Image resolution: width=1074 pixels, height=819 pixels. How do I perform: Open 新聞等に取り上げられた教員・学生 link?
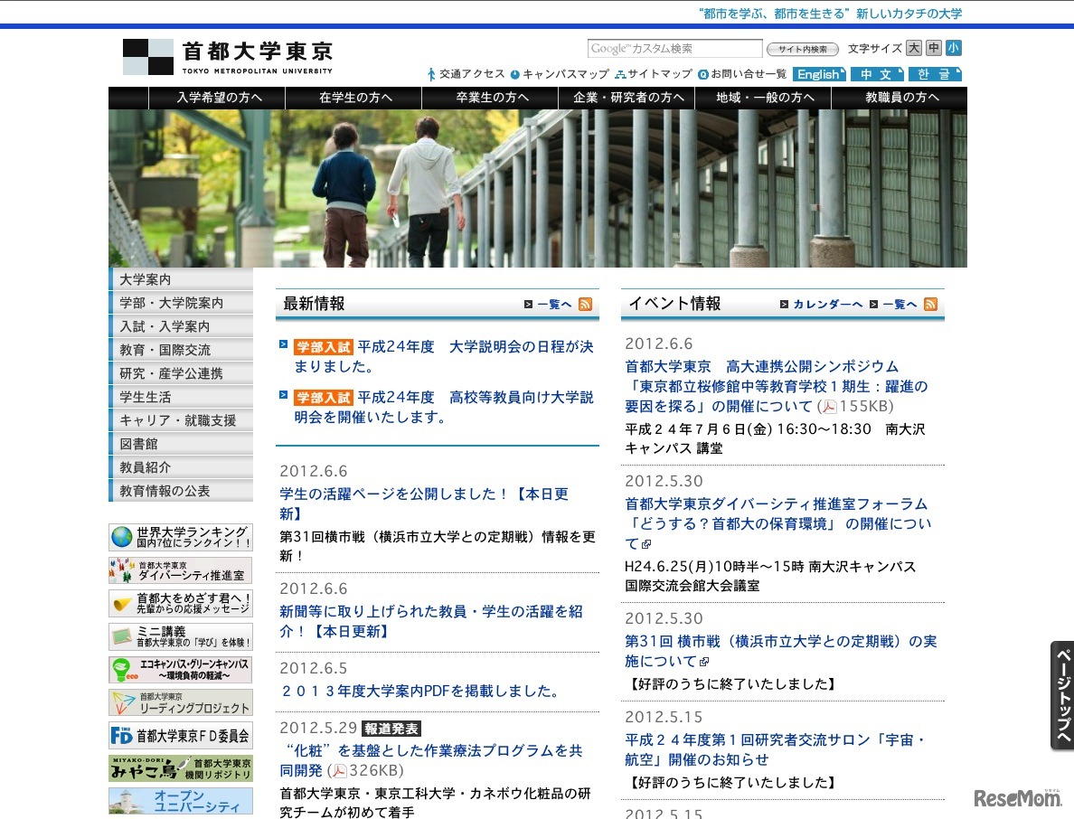(x=431, y=621)
